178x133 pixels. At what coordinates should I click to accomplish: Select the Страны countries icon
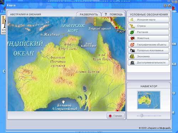point(132,26)
